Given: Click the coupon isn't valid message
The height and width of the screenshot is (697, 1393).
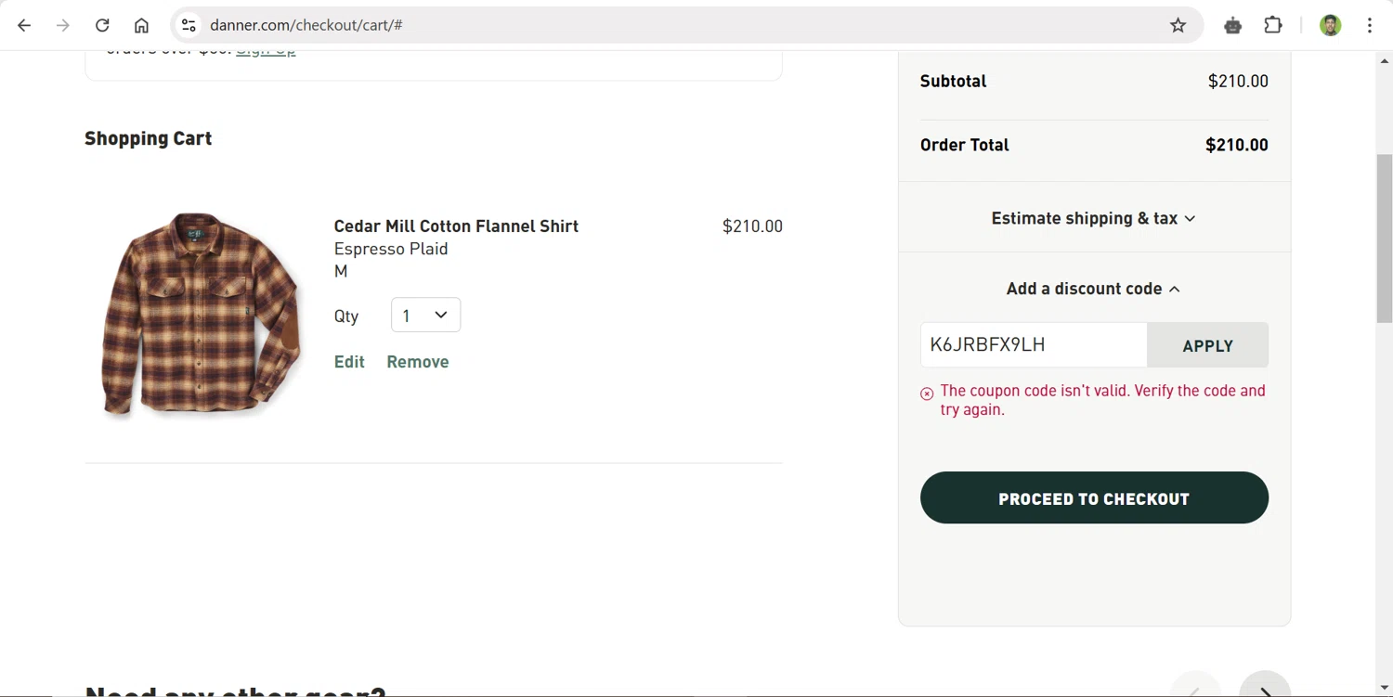Looking at the screenshot, I should 1102,400.
